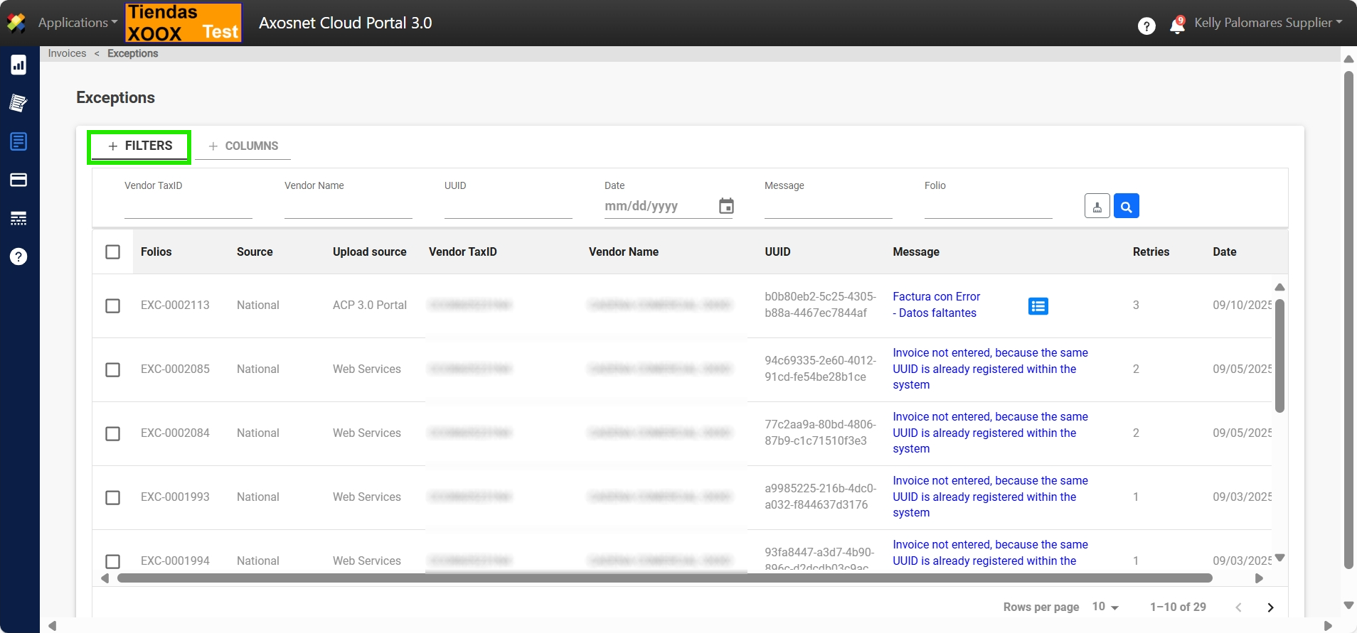
Task: Go to next page of results
Action: pyautogui.click(x=1270, y=607)
